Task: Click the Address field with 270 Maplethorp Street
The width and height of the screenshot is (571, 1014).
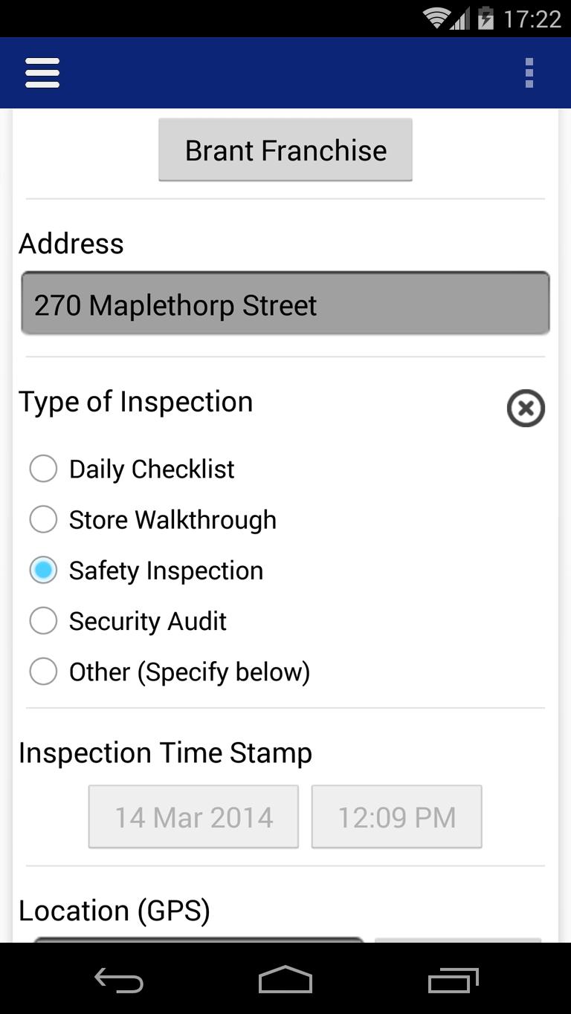Action: tap(285, 304)
